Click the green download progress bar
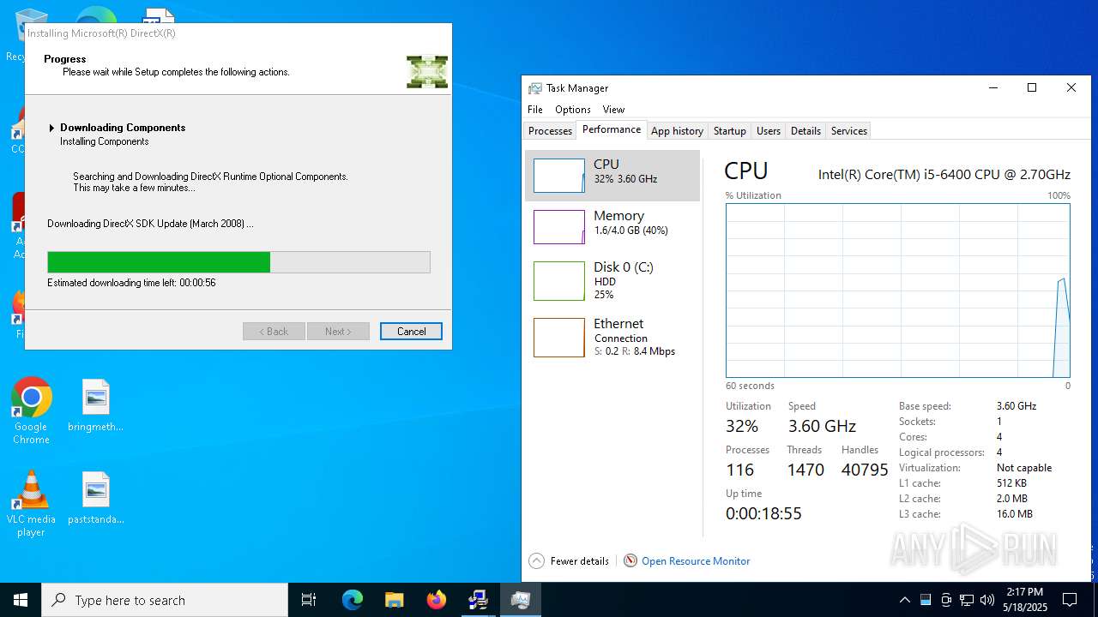Screen dimensions: 1098x617 238,262
